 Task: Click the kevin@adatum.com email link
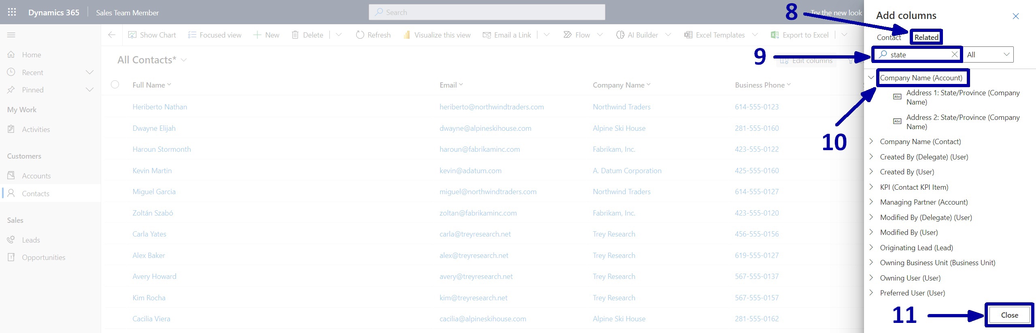pyautogui.click(x=470, y=171)
